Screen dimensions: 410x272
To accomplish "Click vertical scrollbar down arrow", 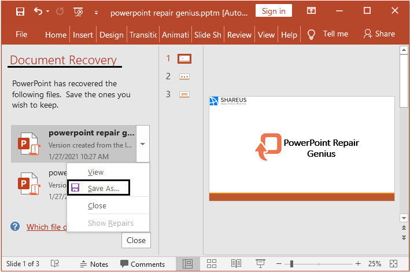I will coord(404,218).
